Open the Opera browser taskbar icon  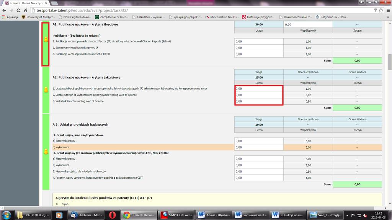(112, 215)
